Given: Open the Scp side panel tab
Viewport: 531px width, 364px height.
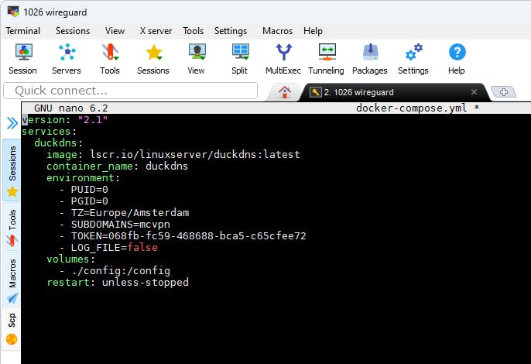Looking at the screenshot, I should pos(12,328).
